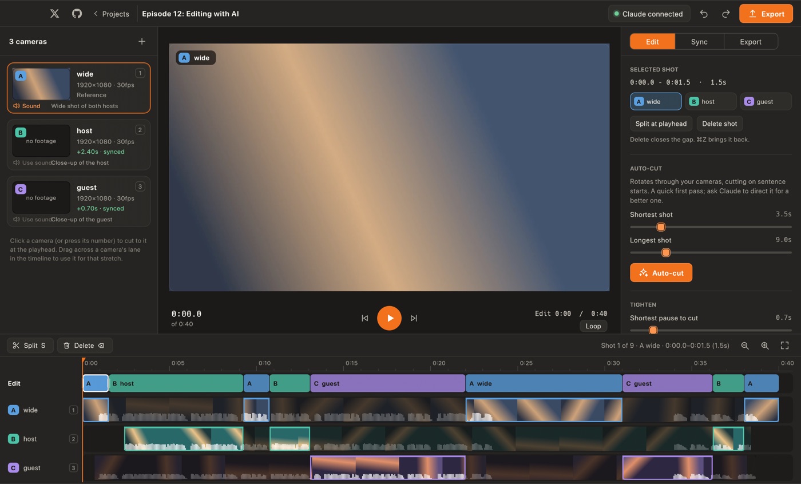The height and width of the screenshot is (484, 801).
Task: Click the undo arrow icon
Action: (x=704, y=14)
